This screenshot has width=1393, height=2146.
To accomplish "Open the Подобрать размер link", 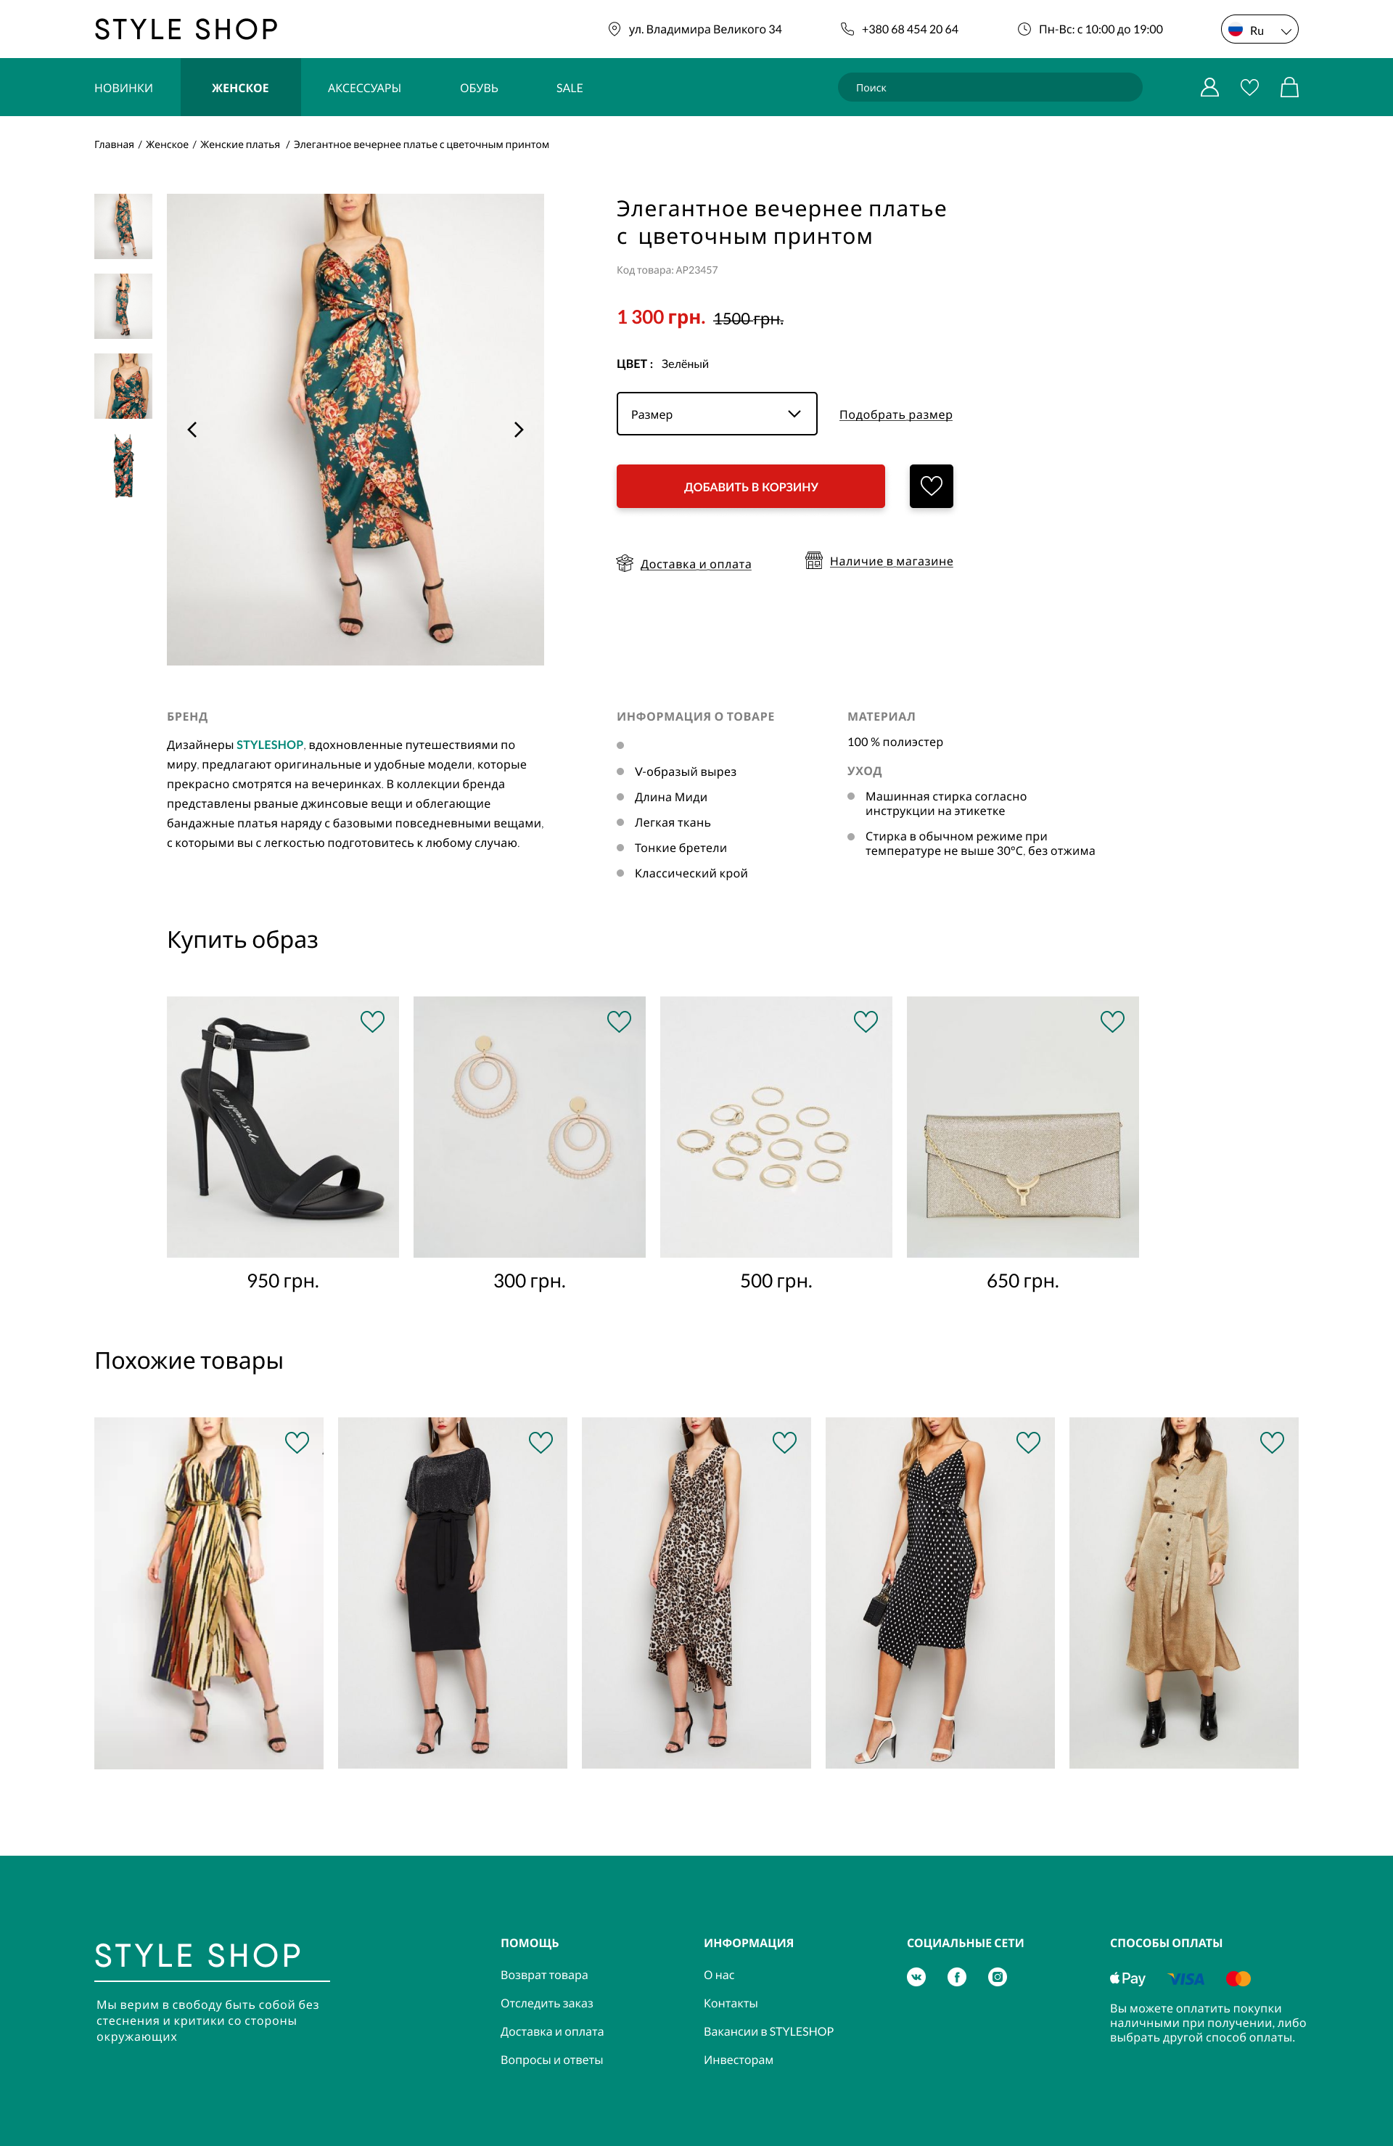I will click(x=895, y=415).
